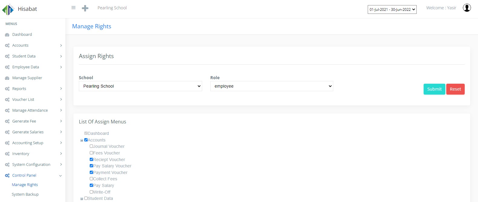The width and height of the screenshot is (478, 202).
Task: Click the Dashboard sidebar icon
Action: 7,35
